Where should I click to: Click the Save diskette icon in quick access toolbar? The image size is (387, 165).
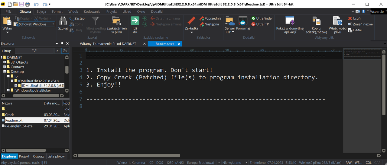pos(21,4)
